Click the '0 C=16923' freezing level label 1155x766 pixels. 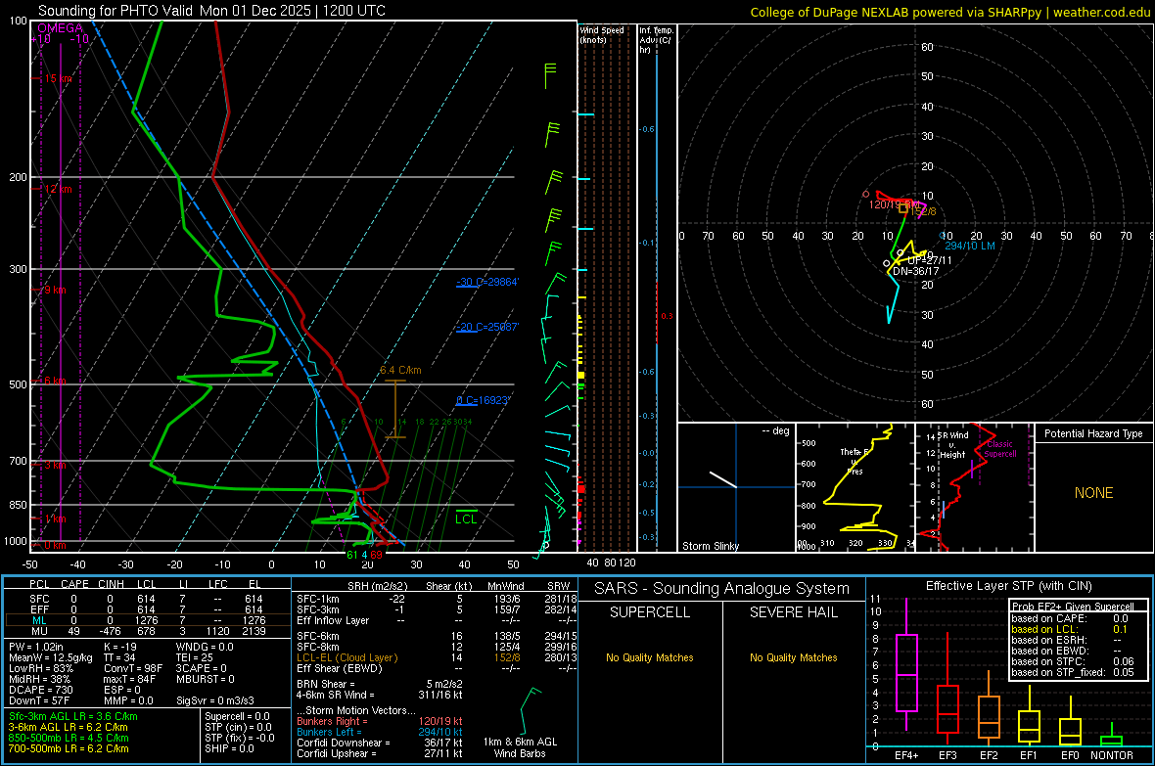point(484,401)
